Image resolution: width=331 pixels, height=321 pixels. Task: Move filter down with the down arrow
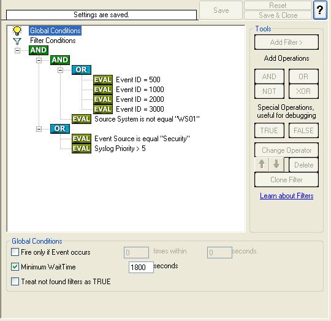click(x=276, y=164)
